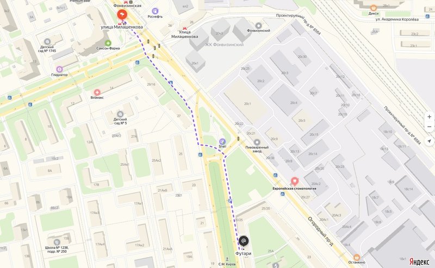
Task: Click Школа № 1236 icon
Action: tap(57, 242)
